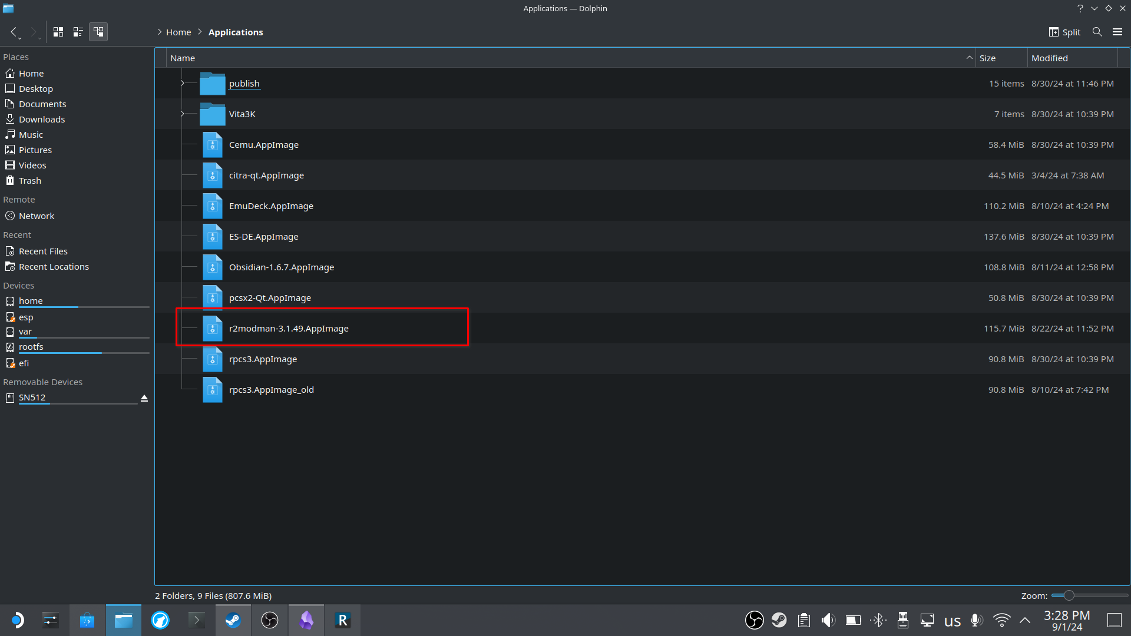
Task: Open the home device
Action: point(77,301)
